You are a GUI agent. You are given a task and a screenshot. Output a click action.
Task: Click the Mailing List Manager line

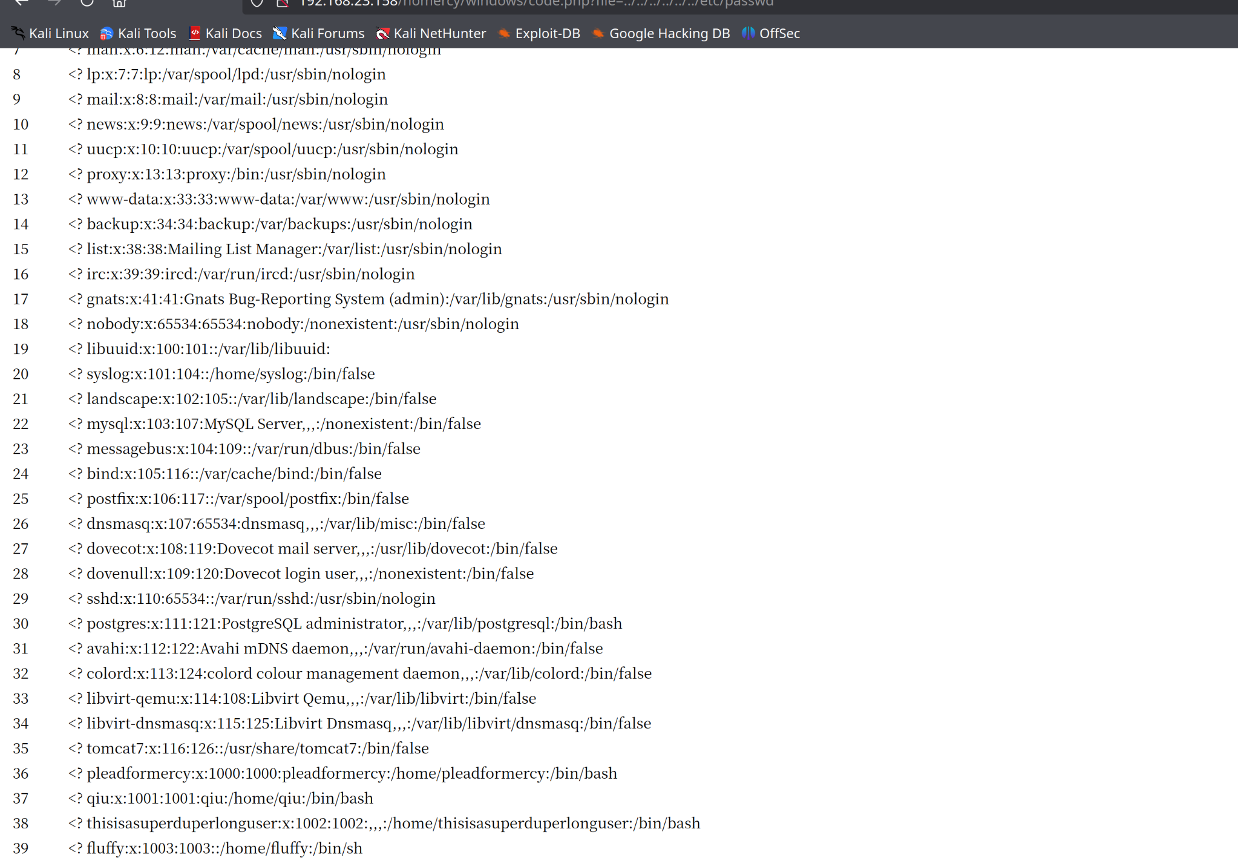pyautogui.click(x=285, y=249)
